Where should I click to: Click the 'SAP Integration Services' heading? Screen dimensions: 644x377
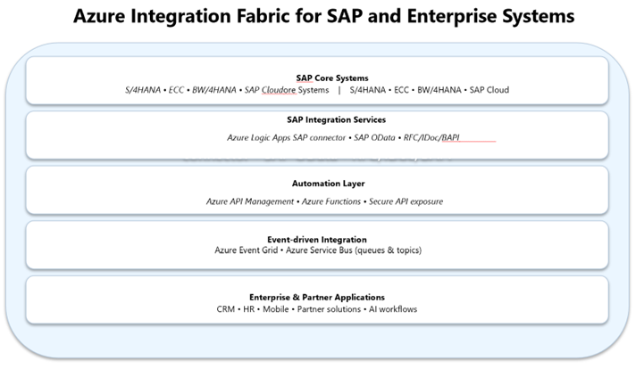[337, 119]
